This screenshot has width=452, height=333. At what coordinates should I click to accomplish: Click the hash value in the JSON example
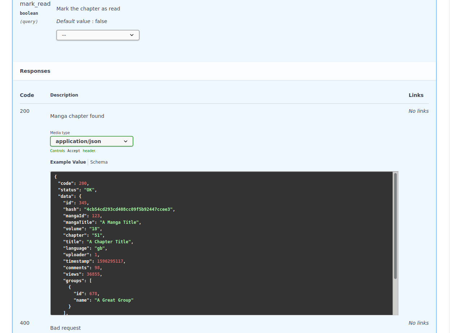128,209
